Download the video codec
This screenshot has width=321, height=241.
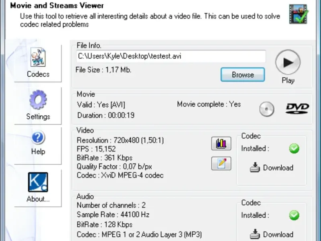[x=272, y=168]
